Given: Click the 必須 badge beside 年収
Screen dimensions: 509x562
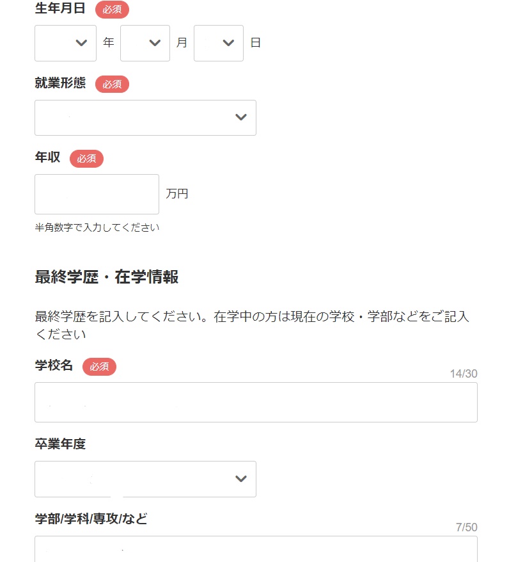Looking at the screenshot, I should [86, 159].
